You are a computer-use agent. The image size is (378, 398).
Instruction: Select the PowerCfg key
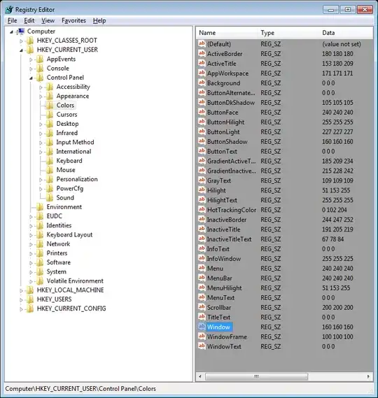tap(69, 188)
